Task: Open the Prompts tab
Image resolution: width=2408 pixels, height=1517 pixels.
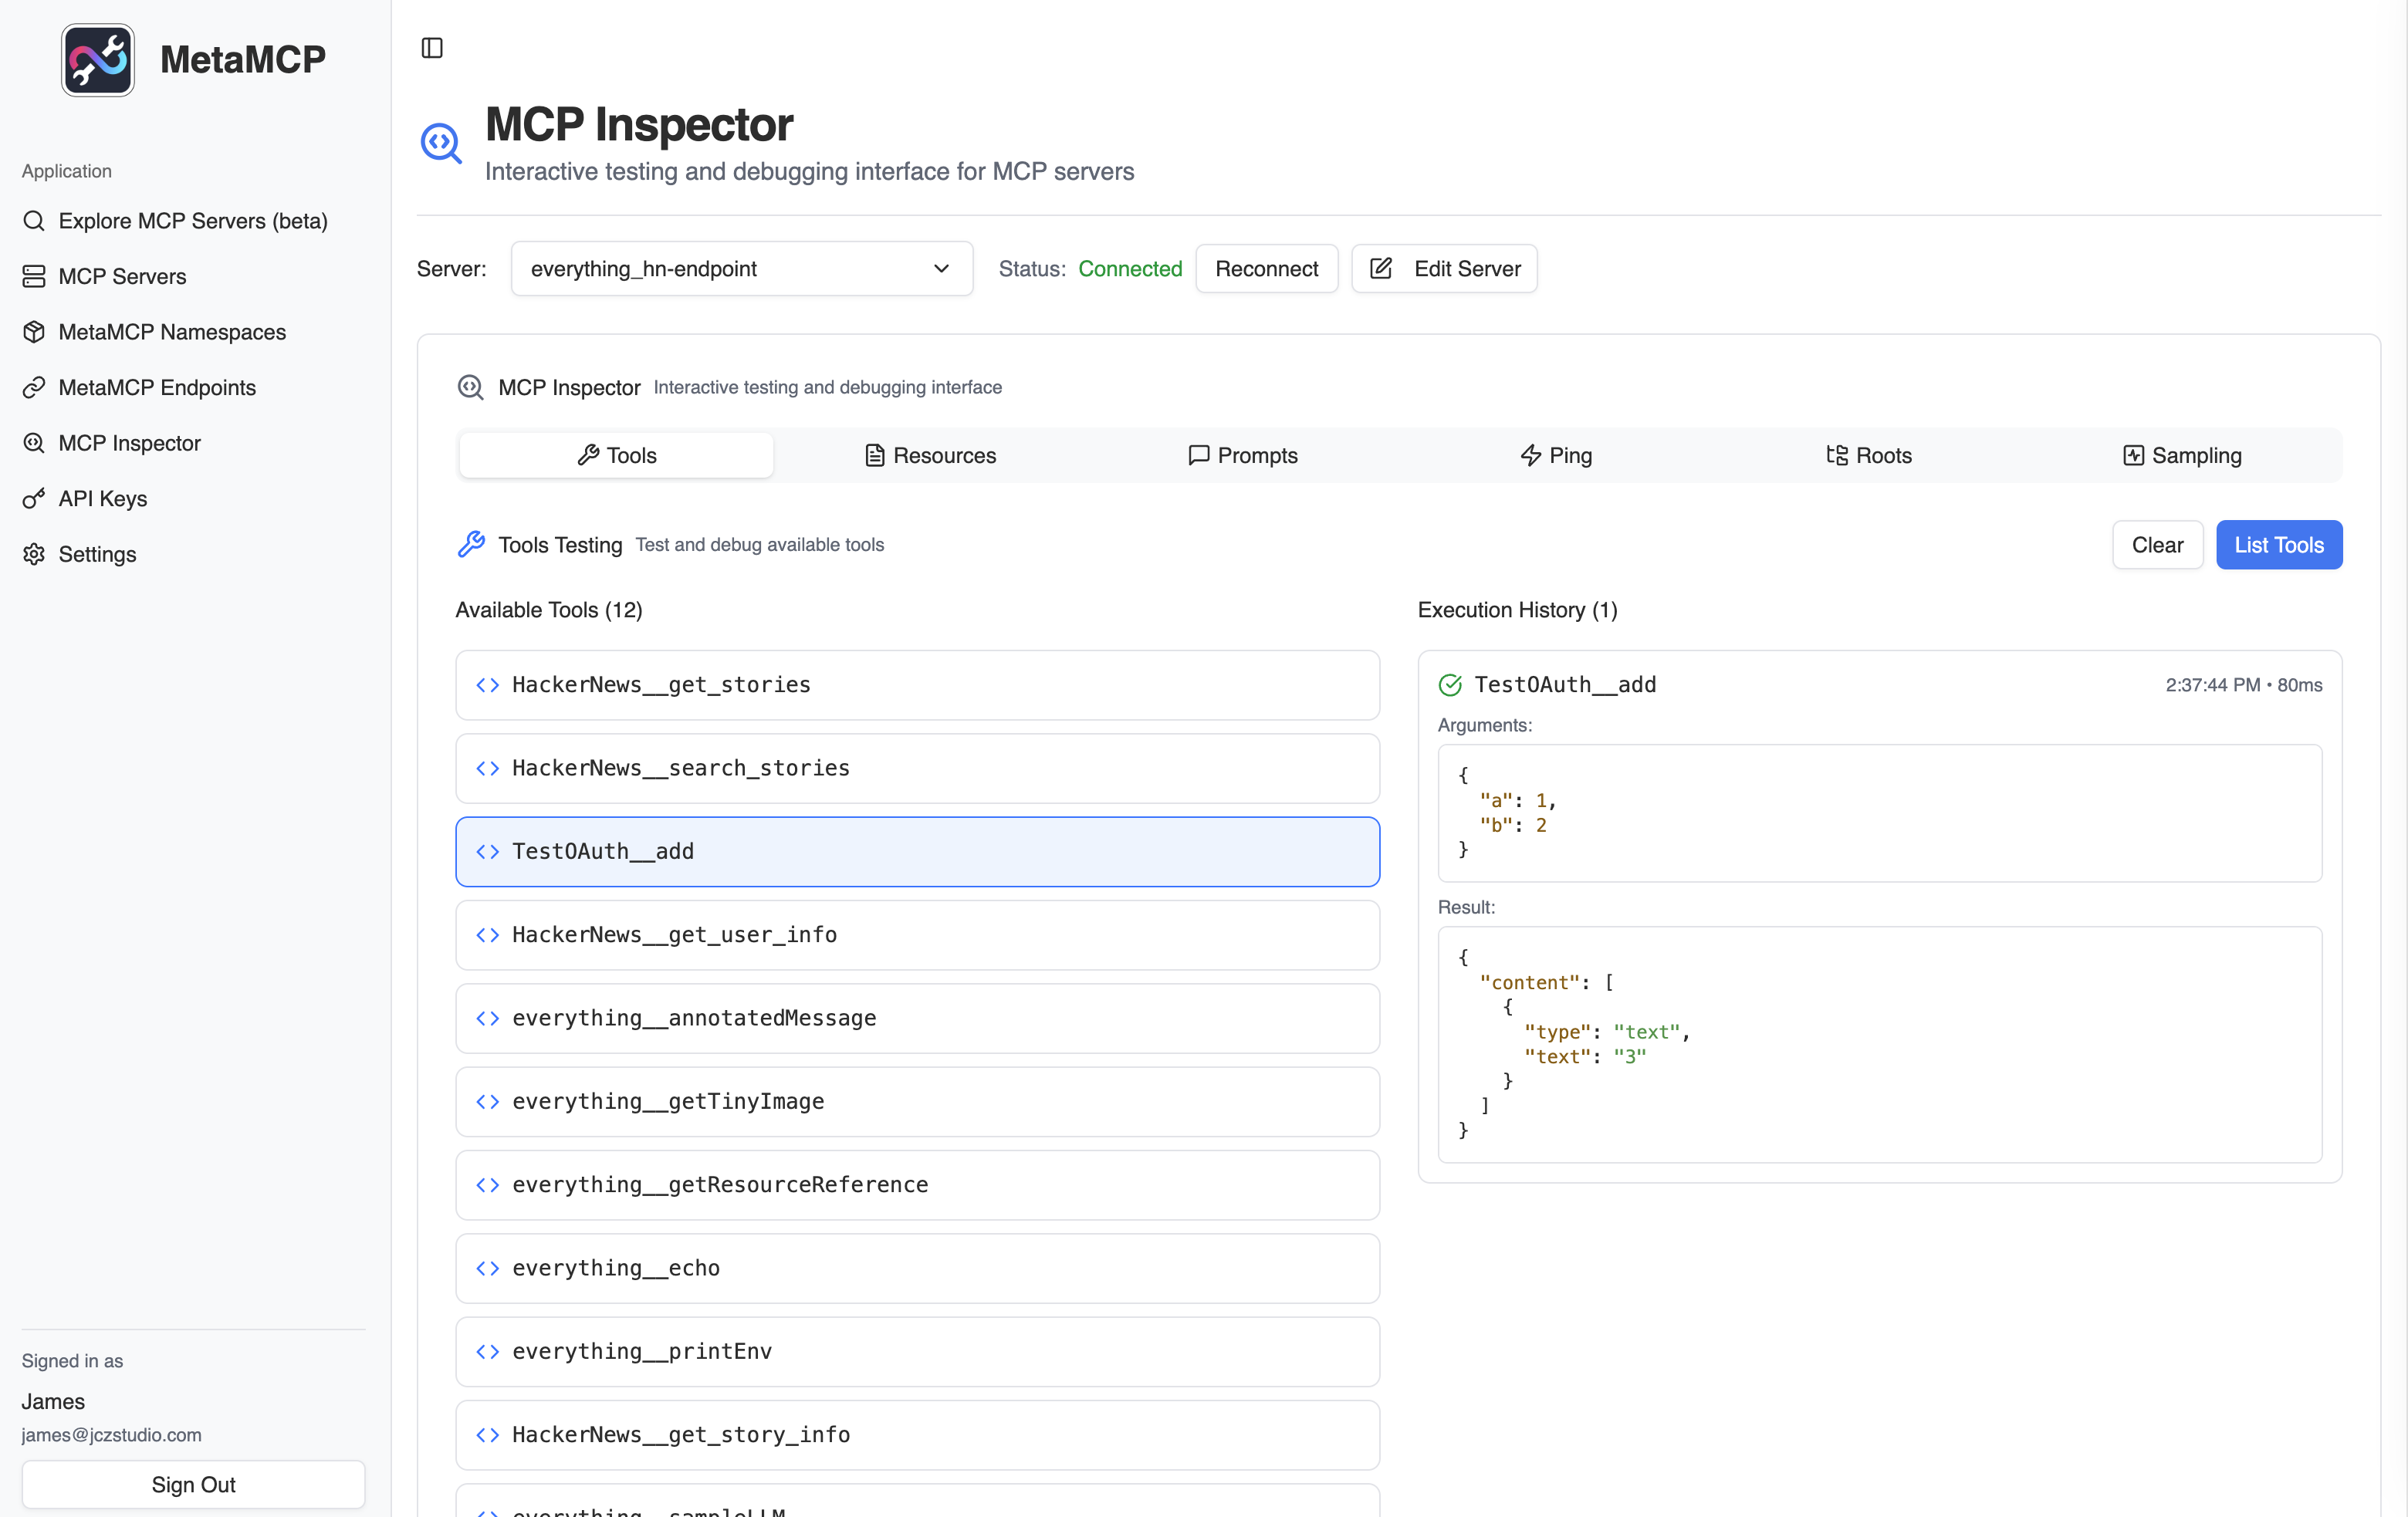Action: (x=1243, y=455)
